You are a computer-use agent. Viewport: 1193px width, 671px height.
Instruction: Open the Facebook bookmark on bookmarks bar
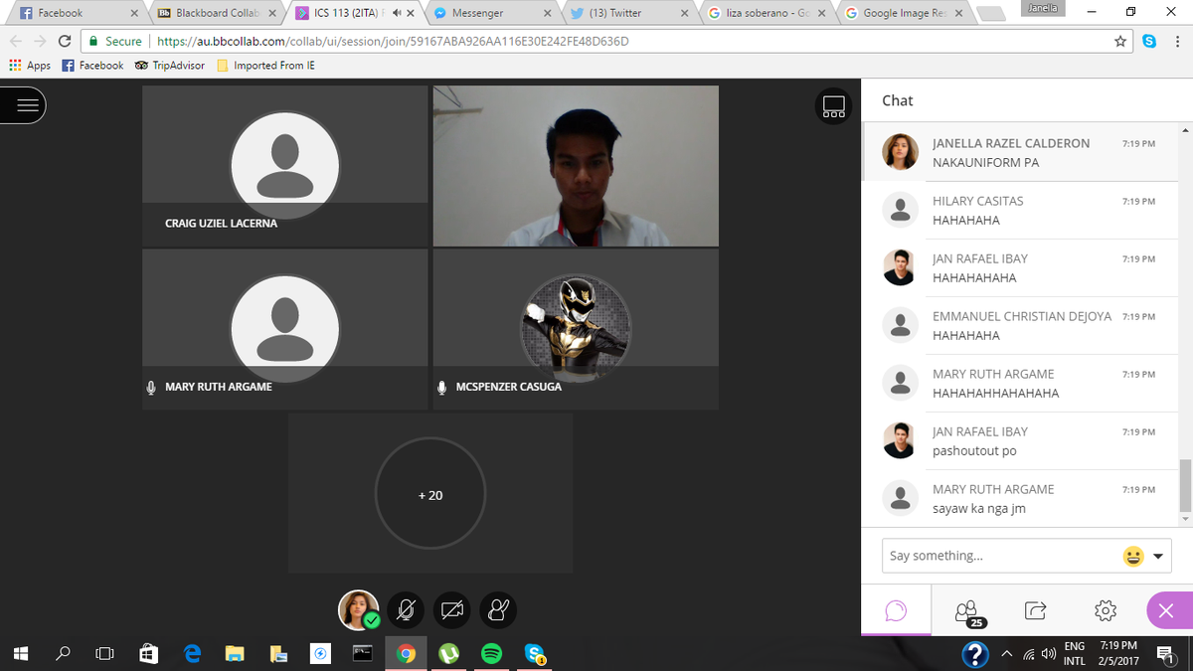tap(92, 66)
